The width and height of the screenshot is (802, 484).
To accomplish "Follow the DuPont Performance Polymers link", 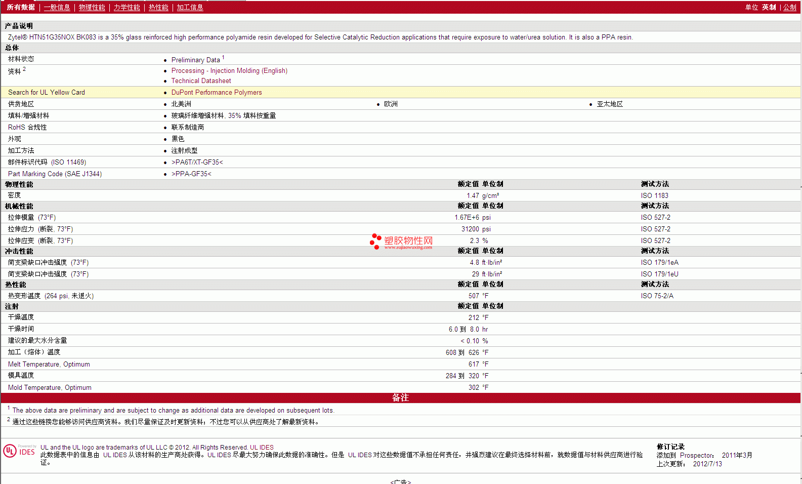I will [217, 93].
